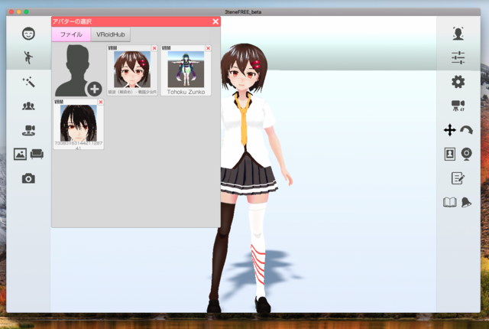Open the book manual icon

tap(450, 202)
